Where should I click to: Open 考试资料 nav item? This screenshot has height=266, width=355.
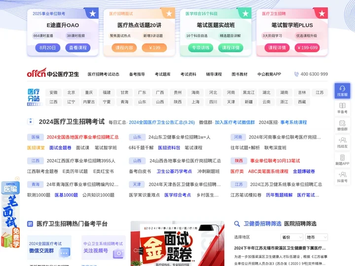click(188, 74)
